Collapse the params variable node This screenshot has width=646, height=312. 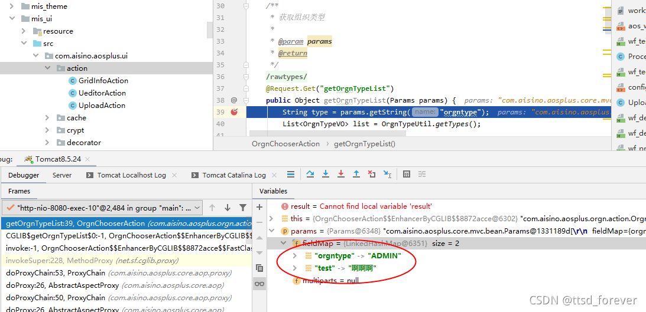click(x=271, y=231)
